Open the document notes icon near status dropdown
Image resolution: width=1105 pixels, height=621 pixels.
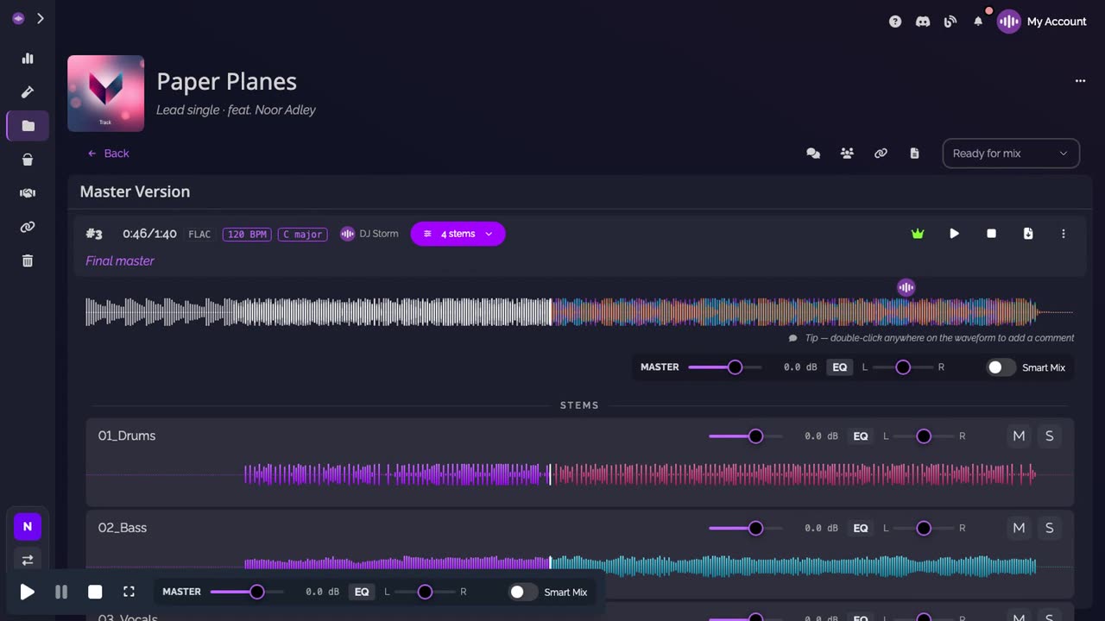(x=914, y=154)
